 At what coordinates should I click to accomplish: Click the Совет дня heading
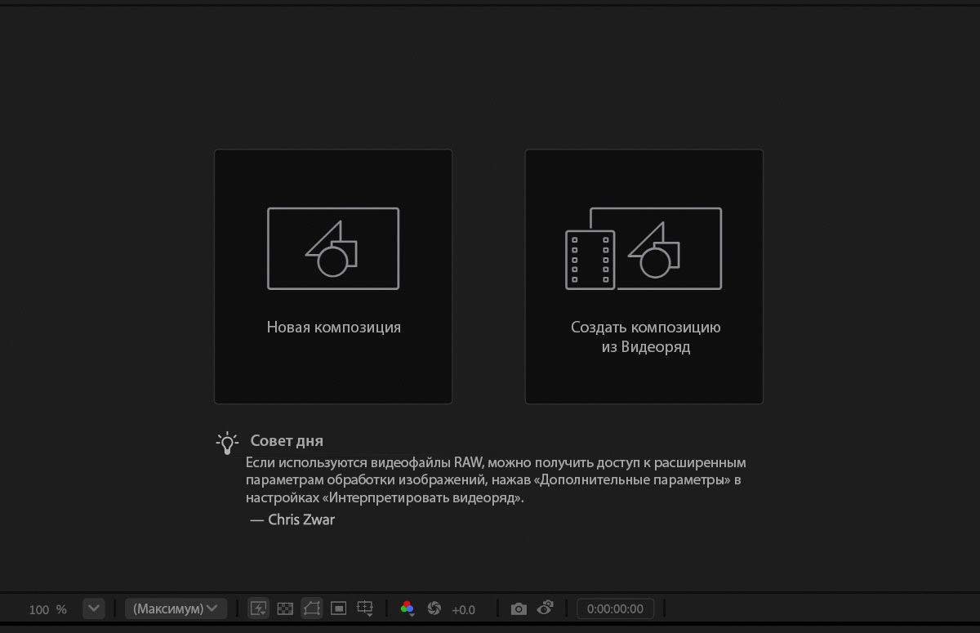click(287, 441)
